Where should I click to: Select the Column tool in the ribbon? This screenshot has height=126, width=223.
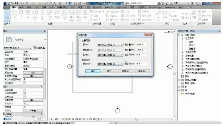pyautogui.click(x=42, y=15)
